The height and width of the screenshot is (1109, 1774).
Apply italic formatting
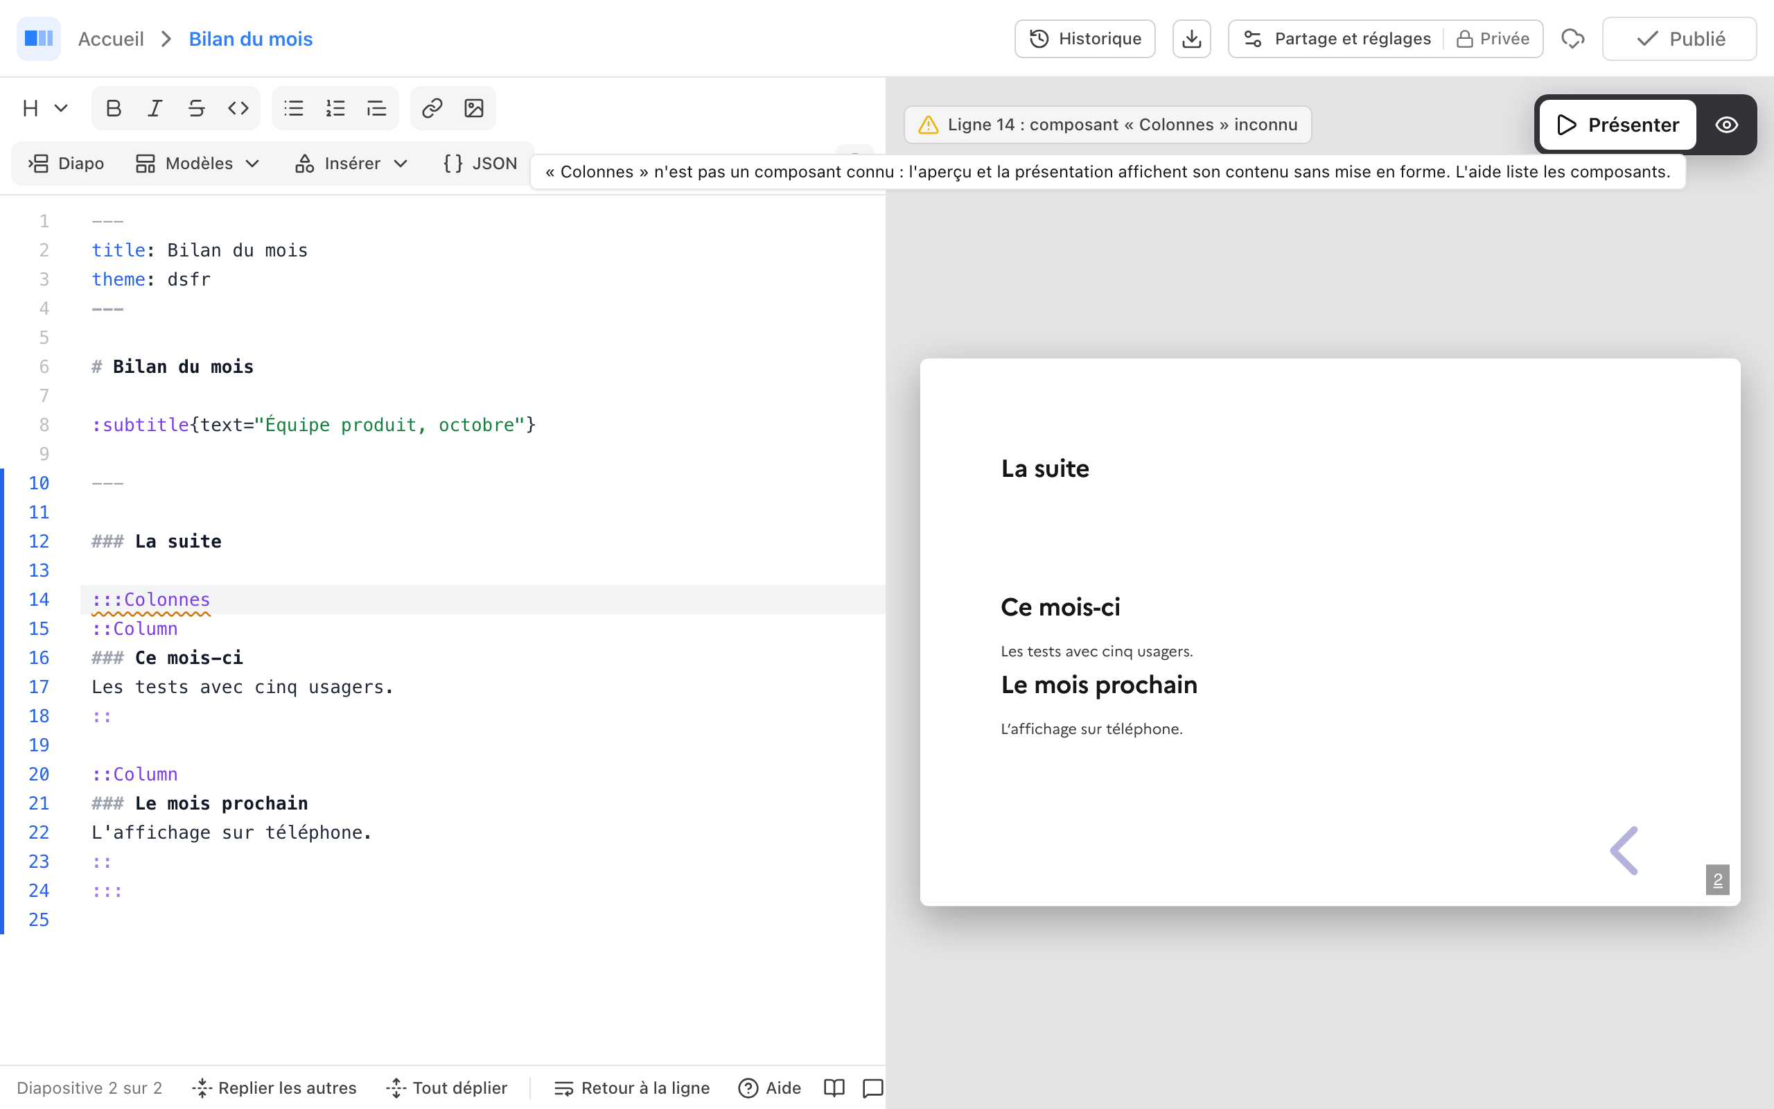pyautogui.click(x=155, y=109)
